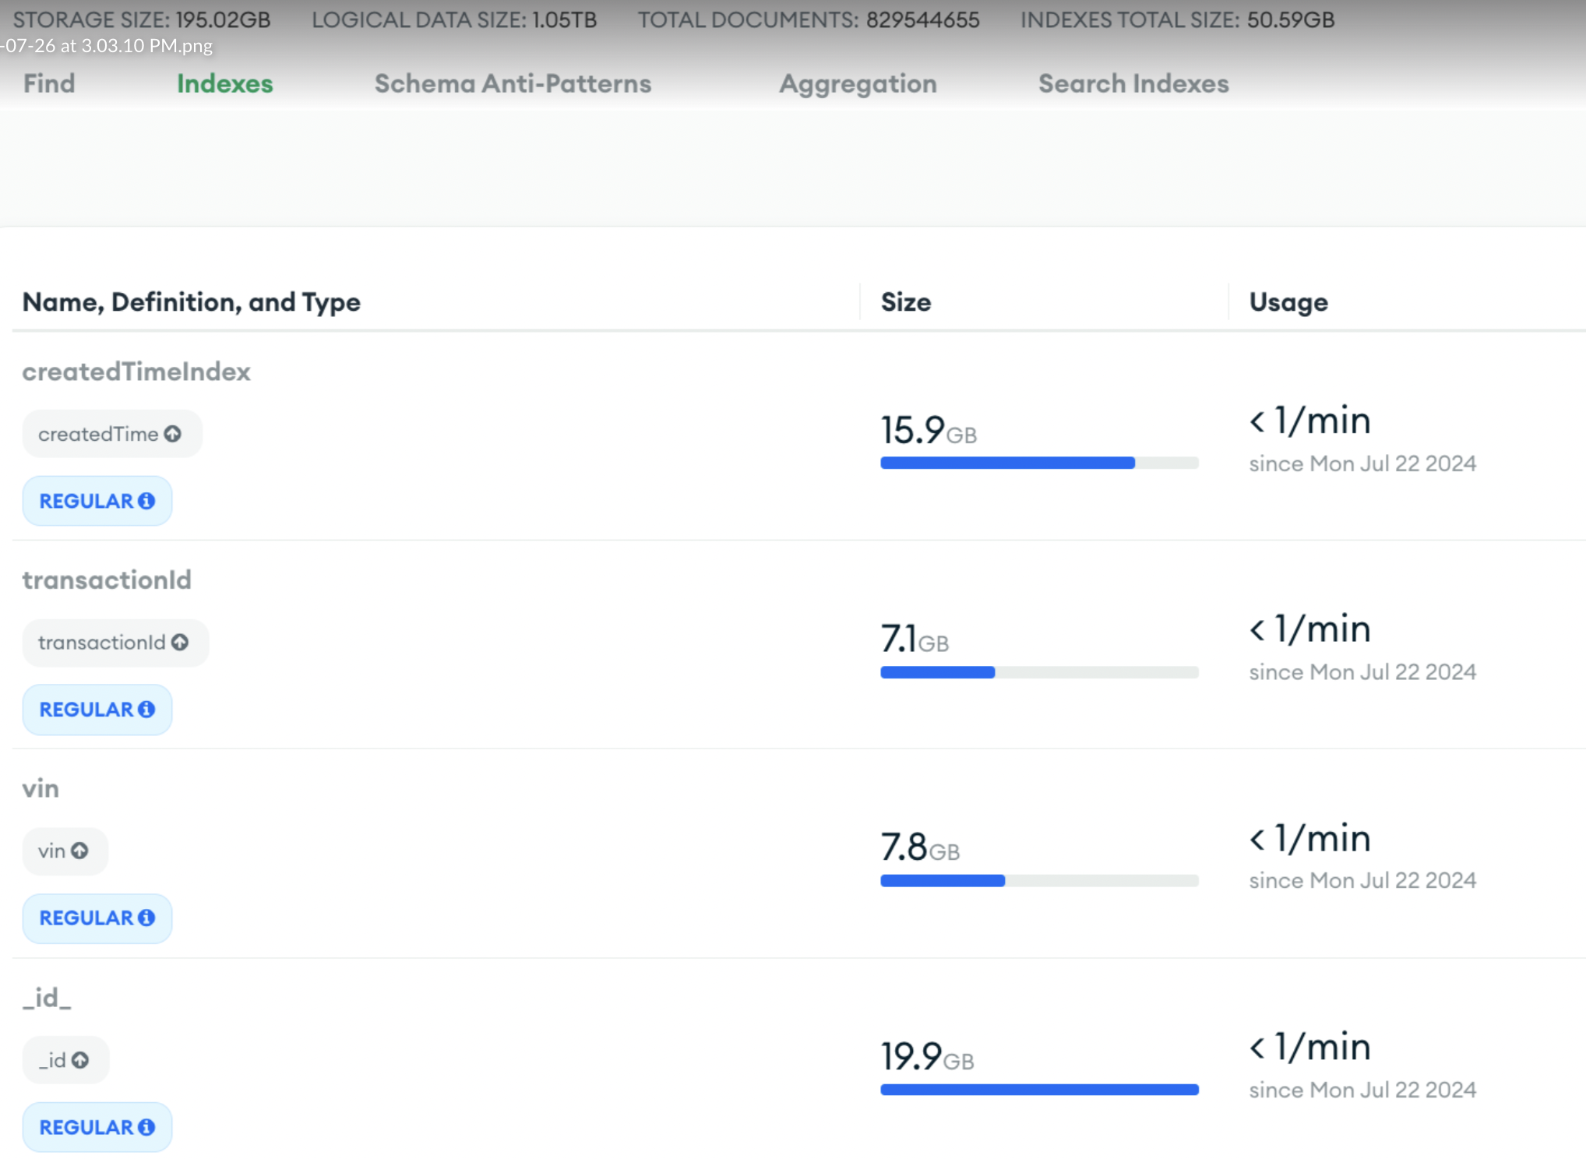Click info icon on _id_ REGULAR badge
Viewport: 1586px width, 1159px height.
[146, 1127]
